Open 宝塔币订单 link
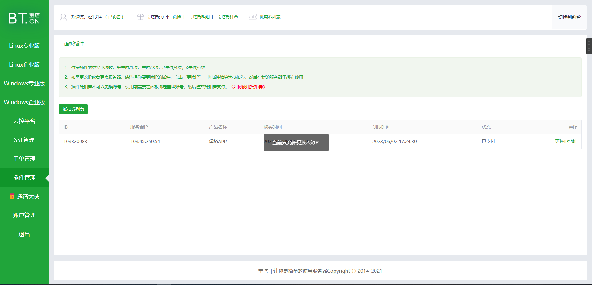Image resolution: width=592 pixels, height=285 pixels. (228, 17)
